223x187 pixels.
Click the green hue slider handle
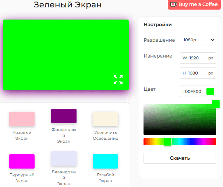click(167, 142)
